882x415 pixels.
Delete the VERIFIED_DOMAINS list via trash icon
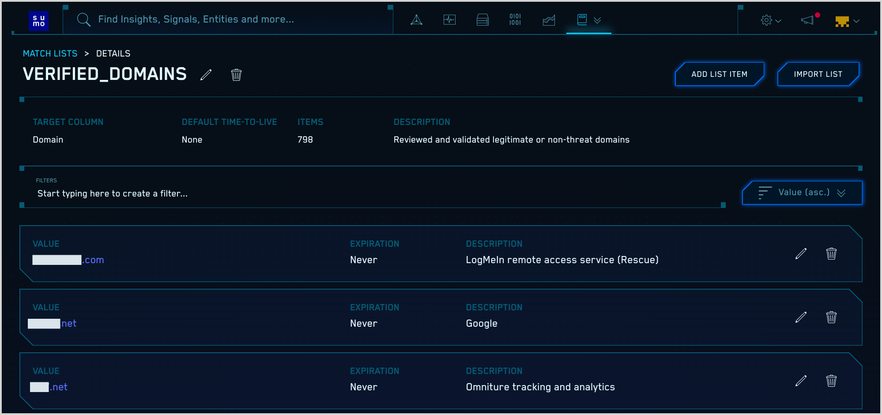236,75
